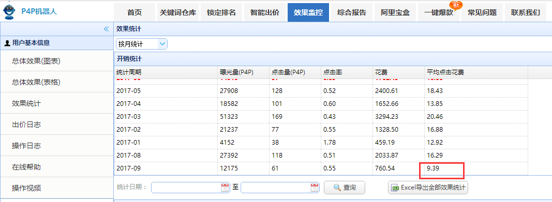Click exposure value 12175
This screenshot has width=552, height=202.
pyautogui.click(x=229, y=168)
